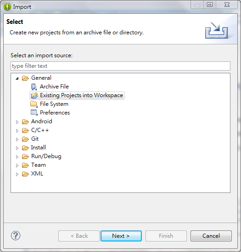Expand the Team category arrow
This screenshot has width=241, height=252.
17,165
